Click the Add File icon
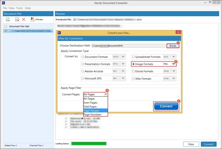This screenshot has height=149, width=222. pos(8,19)
